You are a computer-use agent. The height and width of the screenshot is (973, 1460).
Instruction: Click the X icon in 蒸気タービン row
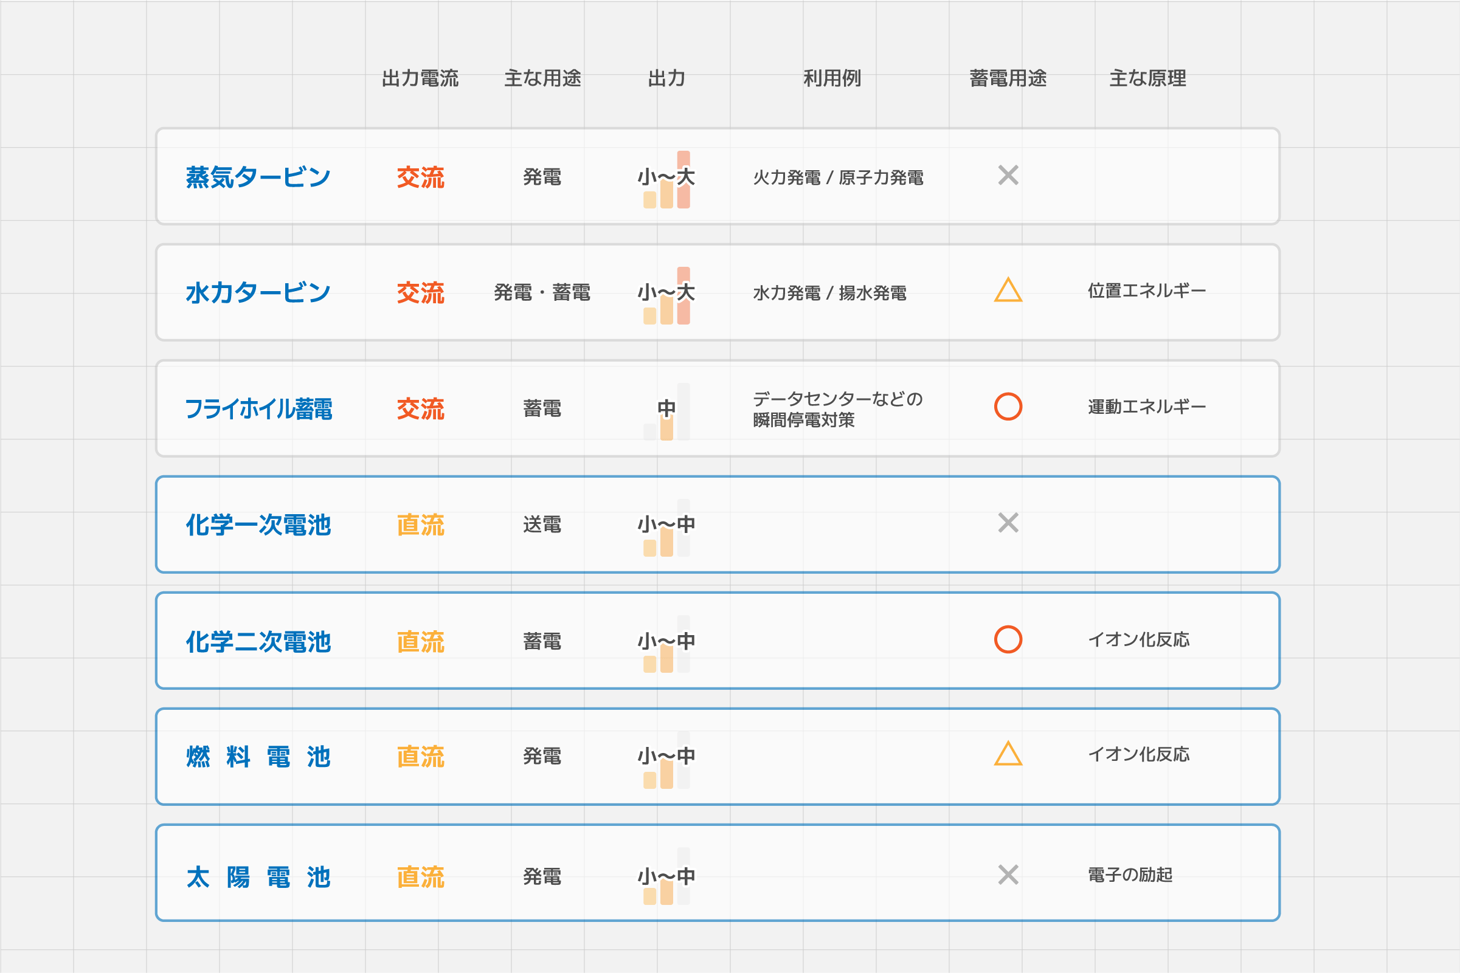1008,176
